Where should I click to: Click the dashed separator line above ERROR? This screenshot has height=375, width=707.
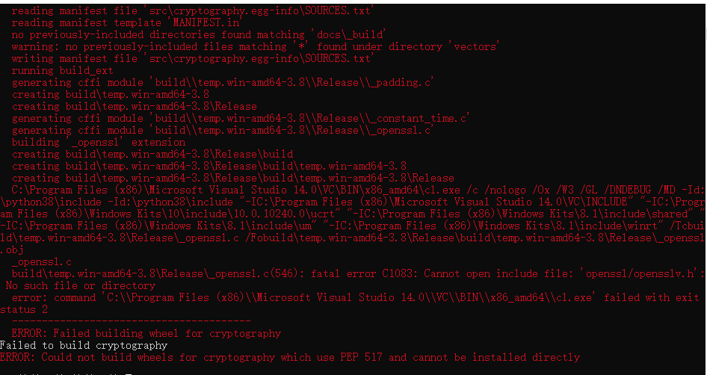131,321
